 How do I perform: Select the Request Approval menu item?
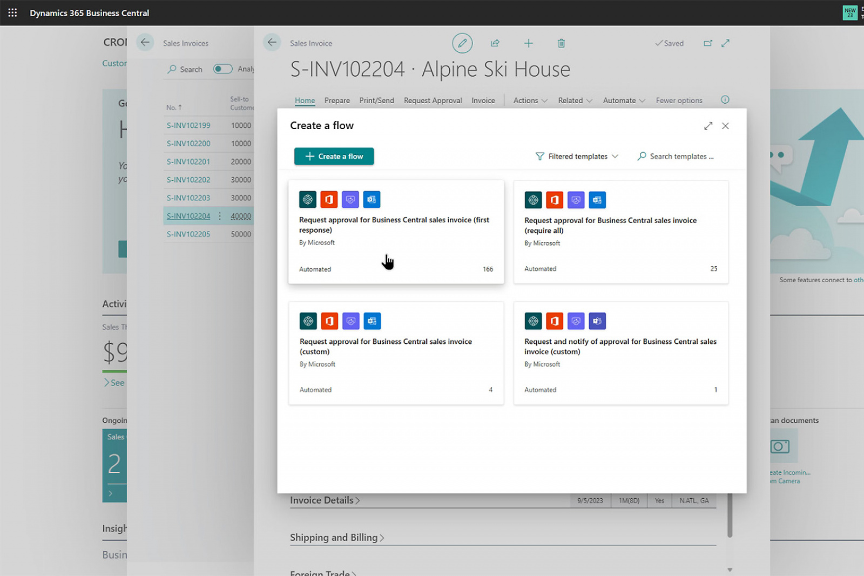[x=433, y=100]
